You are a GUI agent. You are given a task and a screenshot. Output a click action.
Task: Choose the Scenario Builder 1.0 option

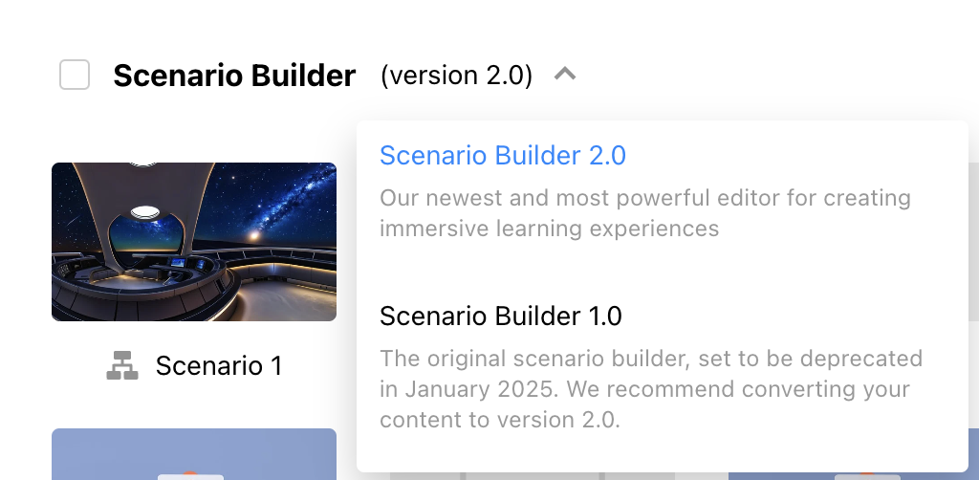pos(501,316)
